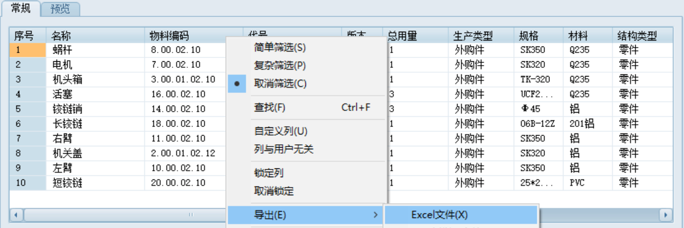
Task: Switch to the 预览 tab
Action: (x=60, y=9)
